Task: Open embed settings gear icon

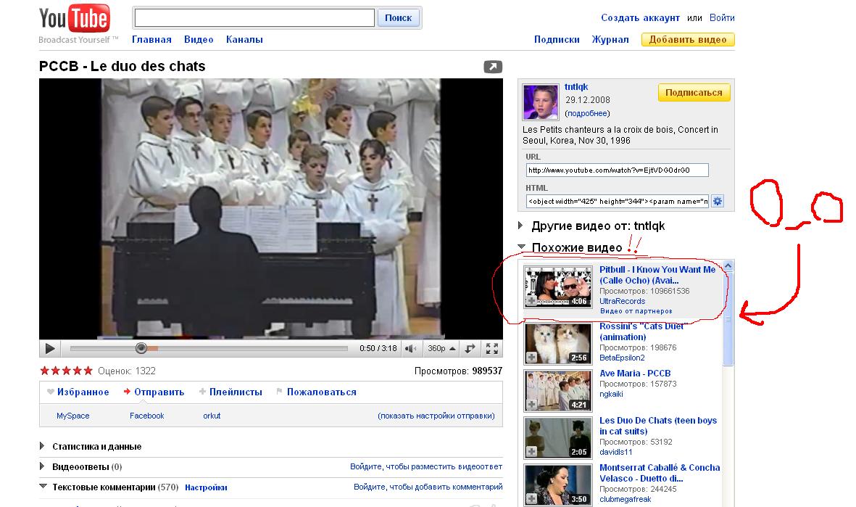Action: coord(718,201)
